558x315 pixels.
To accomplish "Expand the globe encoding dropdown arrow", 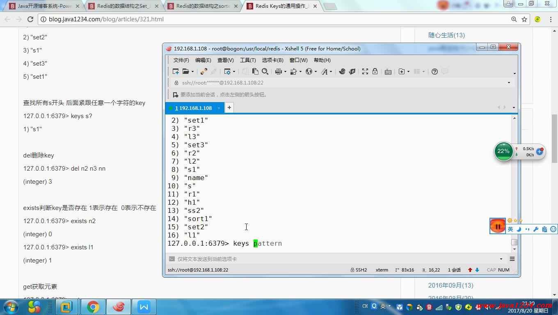I will 316,72.
